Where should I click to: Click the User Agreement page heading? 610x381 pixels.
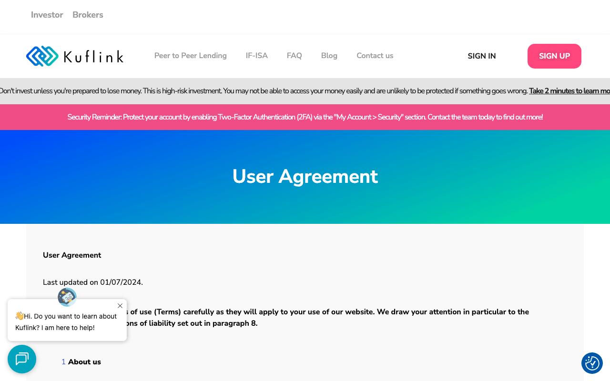tap(305, 177)
